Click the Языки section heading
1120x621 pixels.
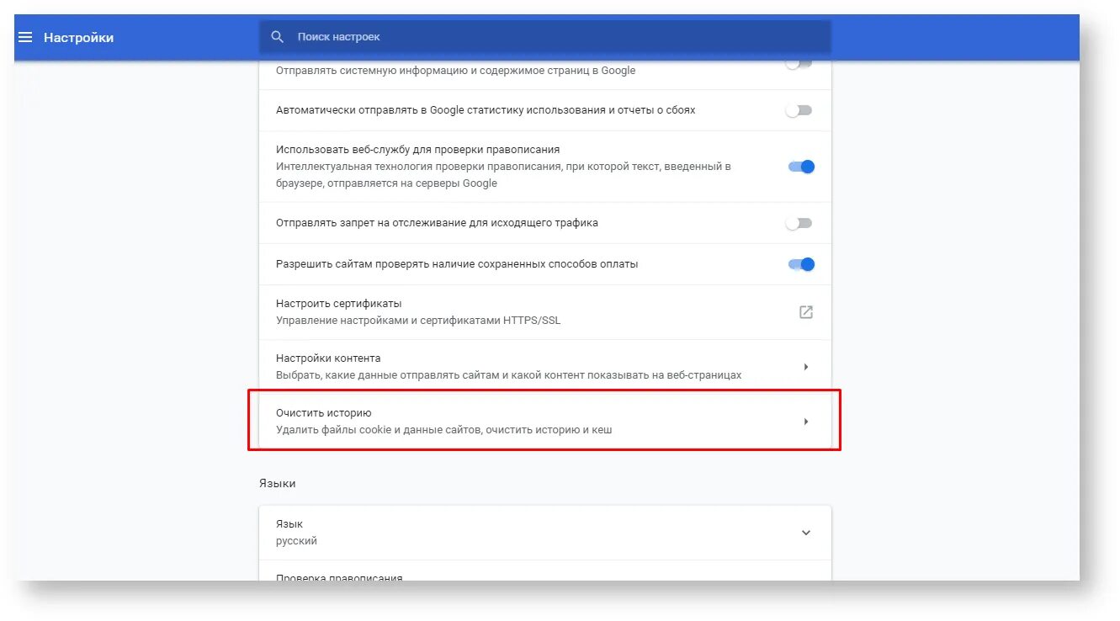[278, 484]
